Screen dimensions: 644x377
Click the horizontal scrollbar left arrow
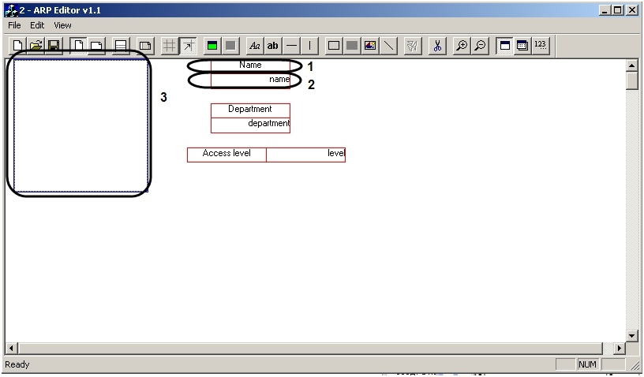point(11,349)
